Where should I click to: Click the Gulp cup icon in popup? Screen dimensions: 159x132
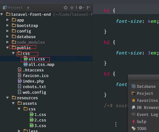click(x=133, y=121)
